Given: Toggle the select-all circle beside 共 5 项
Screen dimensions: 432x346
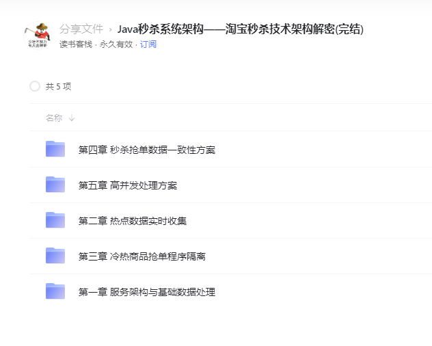Looking at the screenshot, I should [x=35, y=86].
